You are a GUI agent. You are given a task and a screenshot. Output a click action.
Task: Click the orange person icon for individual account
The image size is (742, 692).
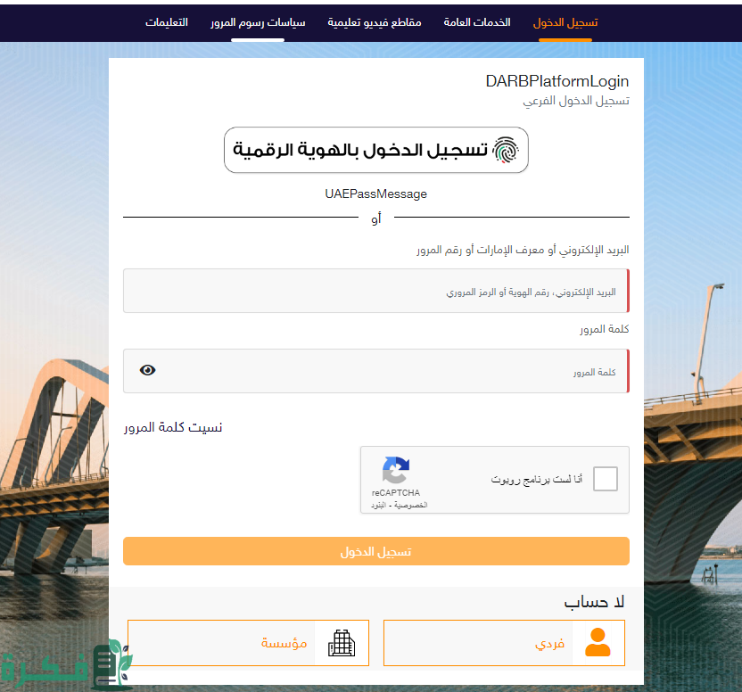point(598,642)
